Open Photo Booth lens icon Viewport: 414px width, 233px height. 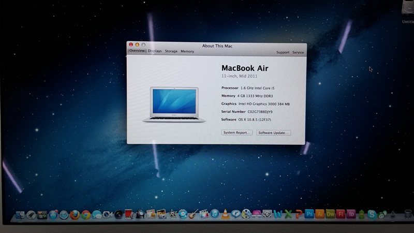[119, 214]
